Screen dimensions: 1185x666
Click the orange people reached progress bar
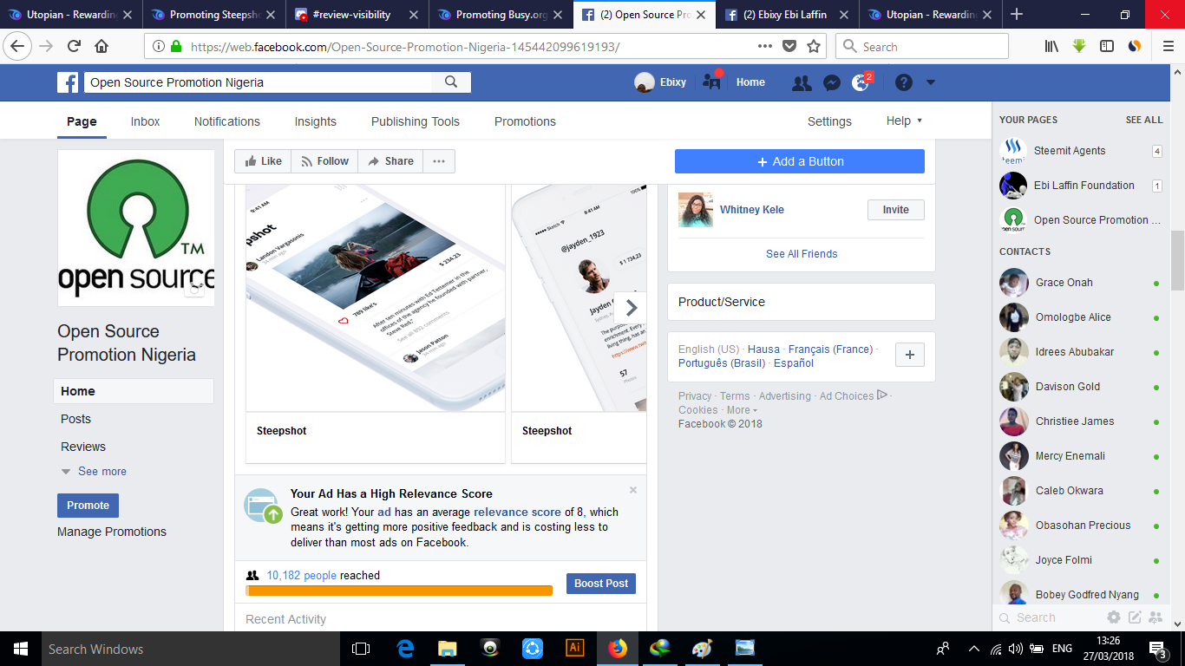(x=399, y=591)
